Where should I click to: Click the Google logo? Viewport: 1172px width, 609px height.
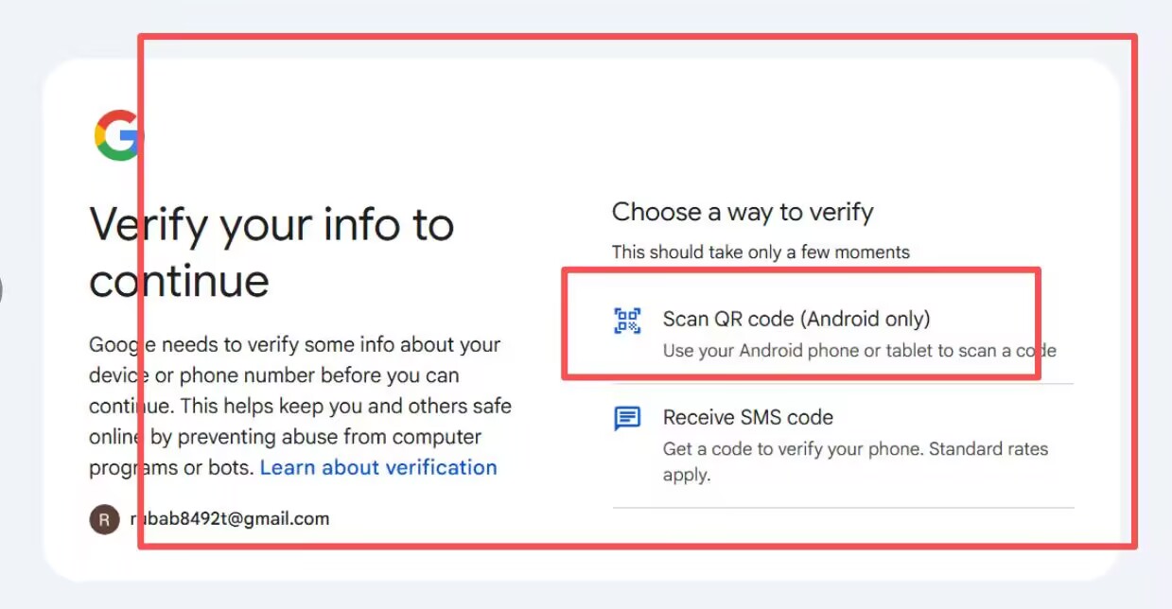117,136
